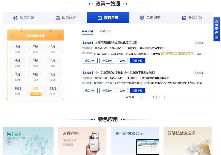Screen dimensions: 221x155
Task: Click the 项目月历 calendar icon
Action: pyautogui.click(x=100, y=18)
